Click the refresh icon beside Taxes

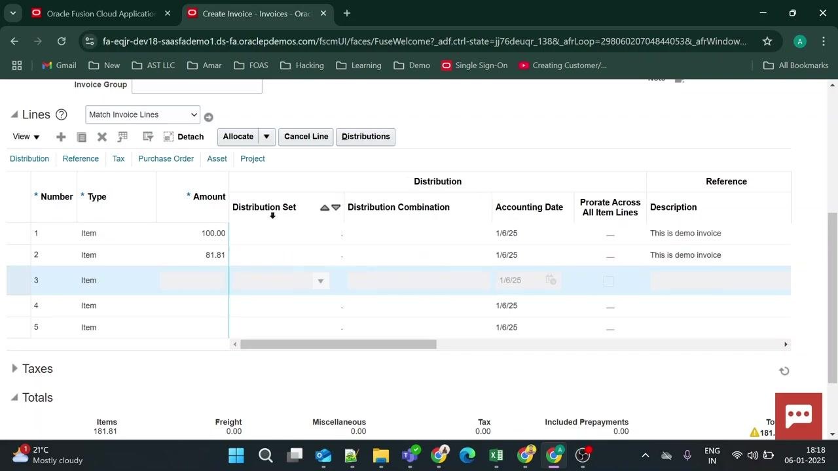(x=784, y=371)
